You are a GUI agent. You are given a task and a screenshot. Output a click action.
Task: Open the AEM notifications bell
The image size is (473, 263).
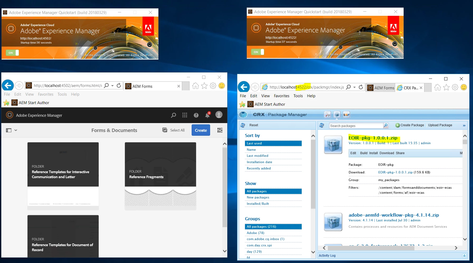coord(207,115)
